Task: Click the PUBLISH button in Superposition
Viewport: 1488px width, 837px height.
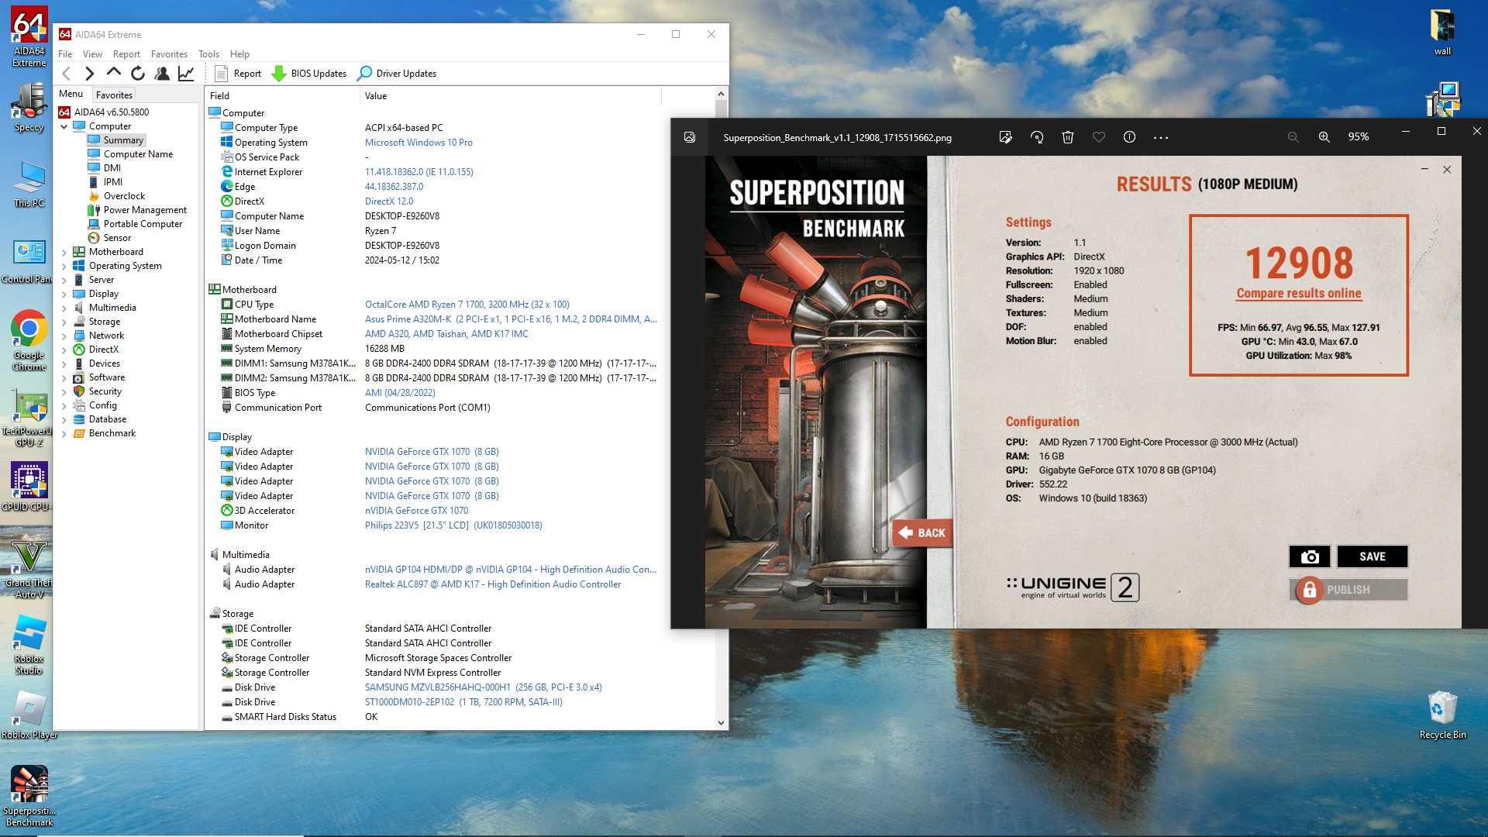Action: [x=1348, y=590]
